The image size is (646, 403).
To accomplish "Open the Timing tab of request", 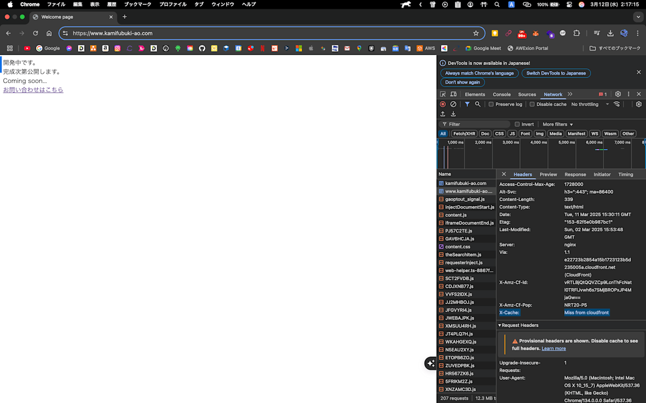I will tap(626, 175).
